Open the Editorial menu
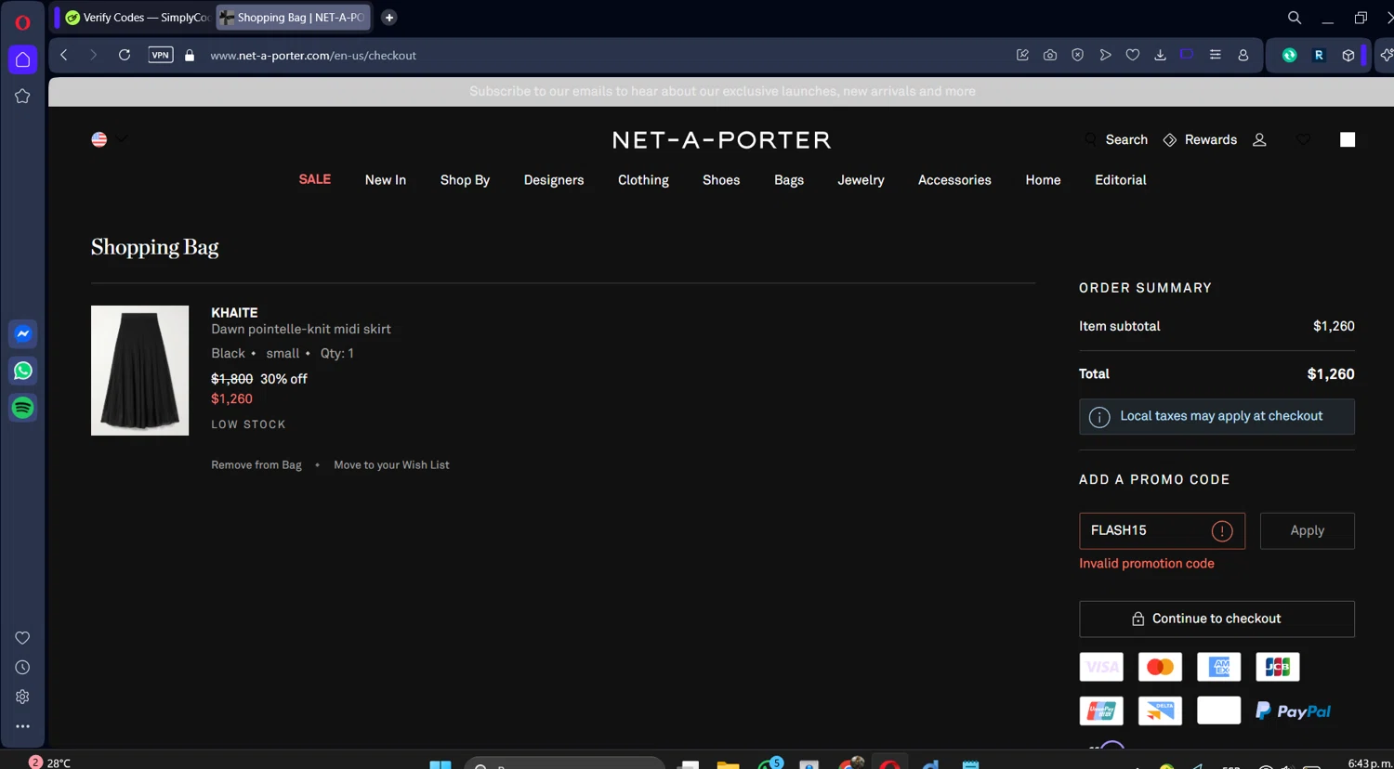 1121,180
